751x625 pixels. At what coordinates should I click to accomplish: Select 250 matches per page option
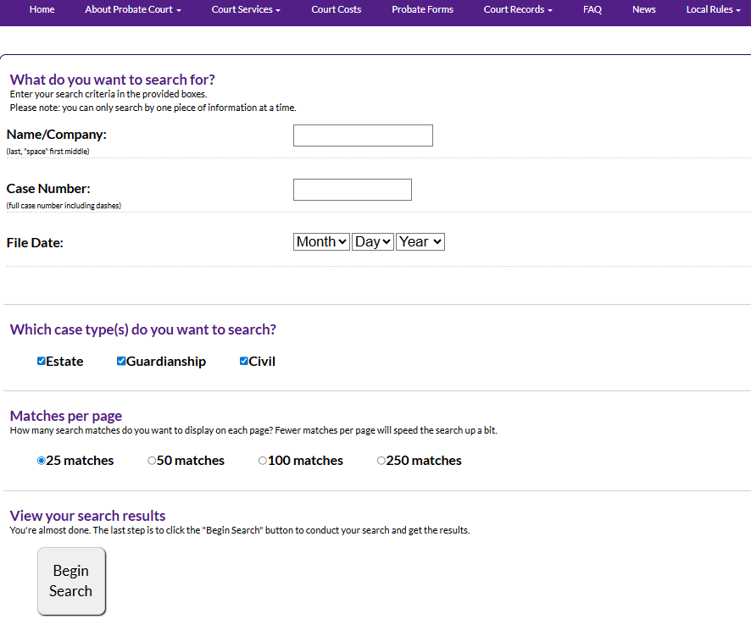point(381,462)
